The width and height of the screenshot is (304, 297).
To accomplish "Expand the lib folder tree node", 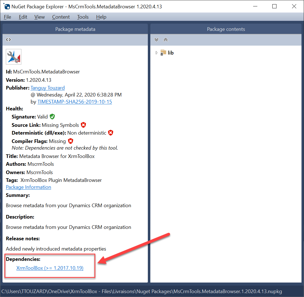I will pos(157,53).
